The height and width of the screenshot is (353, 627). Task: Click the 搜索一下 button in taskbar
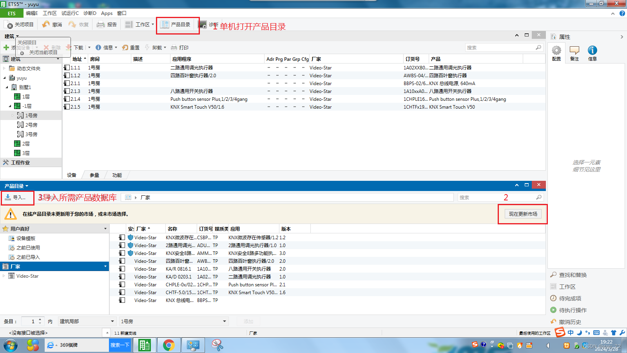(x=120, y=345)
